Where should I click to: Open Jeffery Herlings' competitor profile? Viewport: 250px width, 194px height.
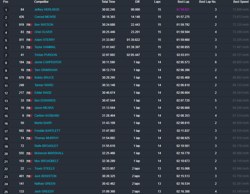pyautogui.click(x=46, y=9)
